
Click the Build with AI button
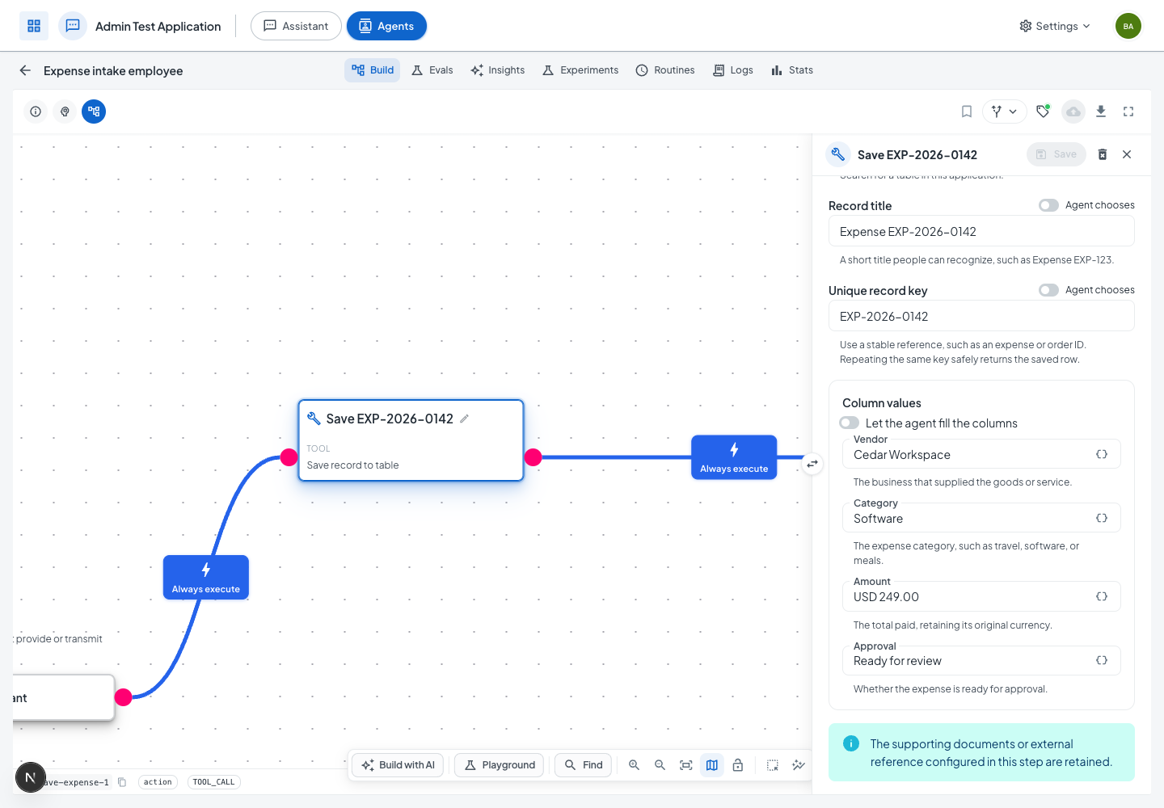tap(398, 765)
